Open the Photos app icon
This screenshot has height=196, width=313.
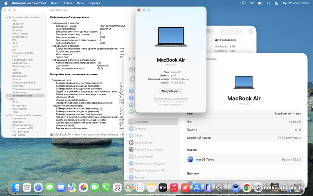click(83, 188)
